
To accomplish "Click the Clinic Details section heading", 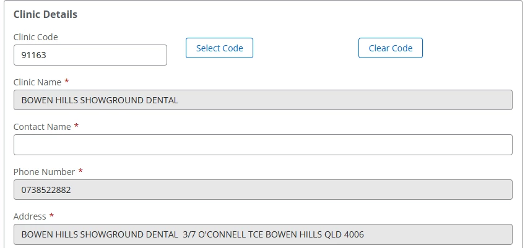I will pyautogui.click(x=45, y=14).
